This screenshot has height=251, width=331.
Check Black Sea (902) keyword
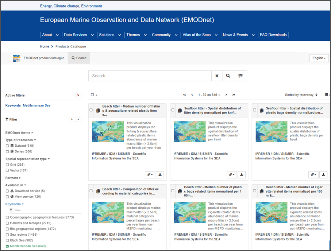point(7,240)
